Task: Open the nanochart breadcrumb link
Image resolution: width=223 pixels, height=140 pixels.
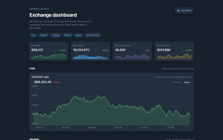Action: point(34,9)
